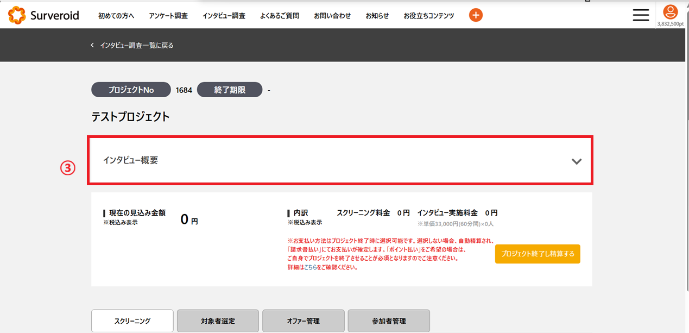Open the user account avatar icon
Viewport: 689px width, 333px height.
[671, 12]
